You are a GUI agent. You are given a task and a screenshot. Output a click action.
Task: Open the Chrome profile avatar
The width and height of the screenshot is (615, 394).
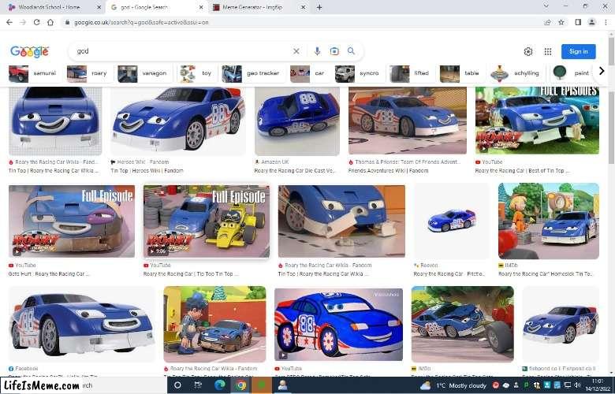[x=592, y=22]
